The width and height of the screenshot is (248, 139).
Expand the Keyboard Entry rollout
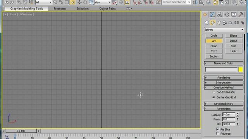pos(224,104)
